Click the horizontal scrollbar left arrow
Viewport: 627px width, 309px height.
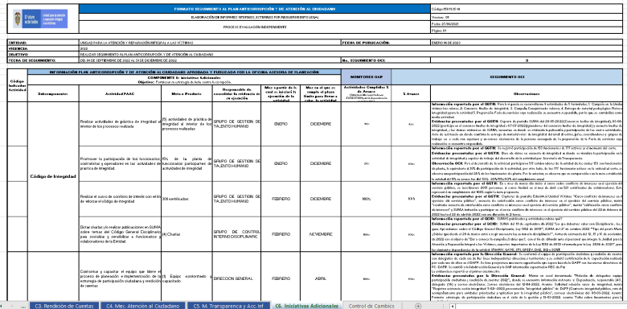[x=453, y=307]
